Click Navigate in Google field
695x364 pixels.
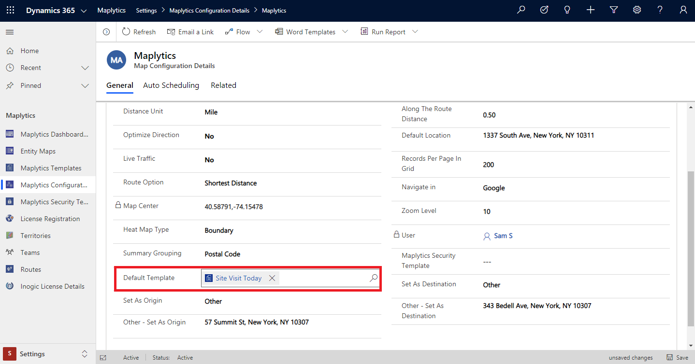(x=494, y=188)
